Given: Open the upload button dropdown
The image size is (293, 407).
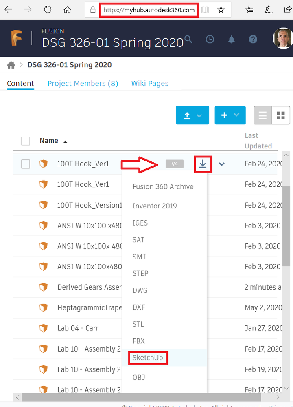Looking at the screenshot, I should click(x=192, y=115).
